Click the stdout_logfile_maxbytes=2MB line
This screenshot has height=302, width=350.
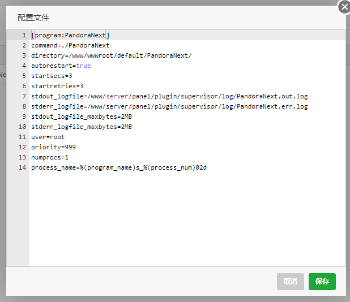point(82,117)
